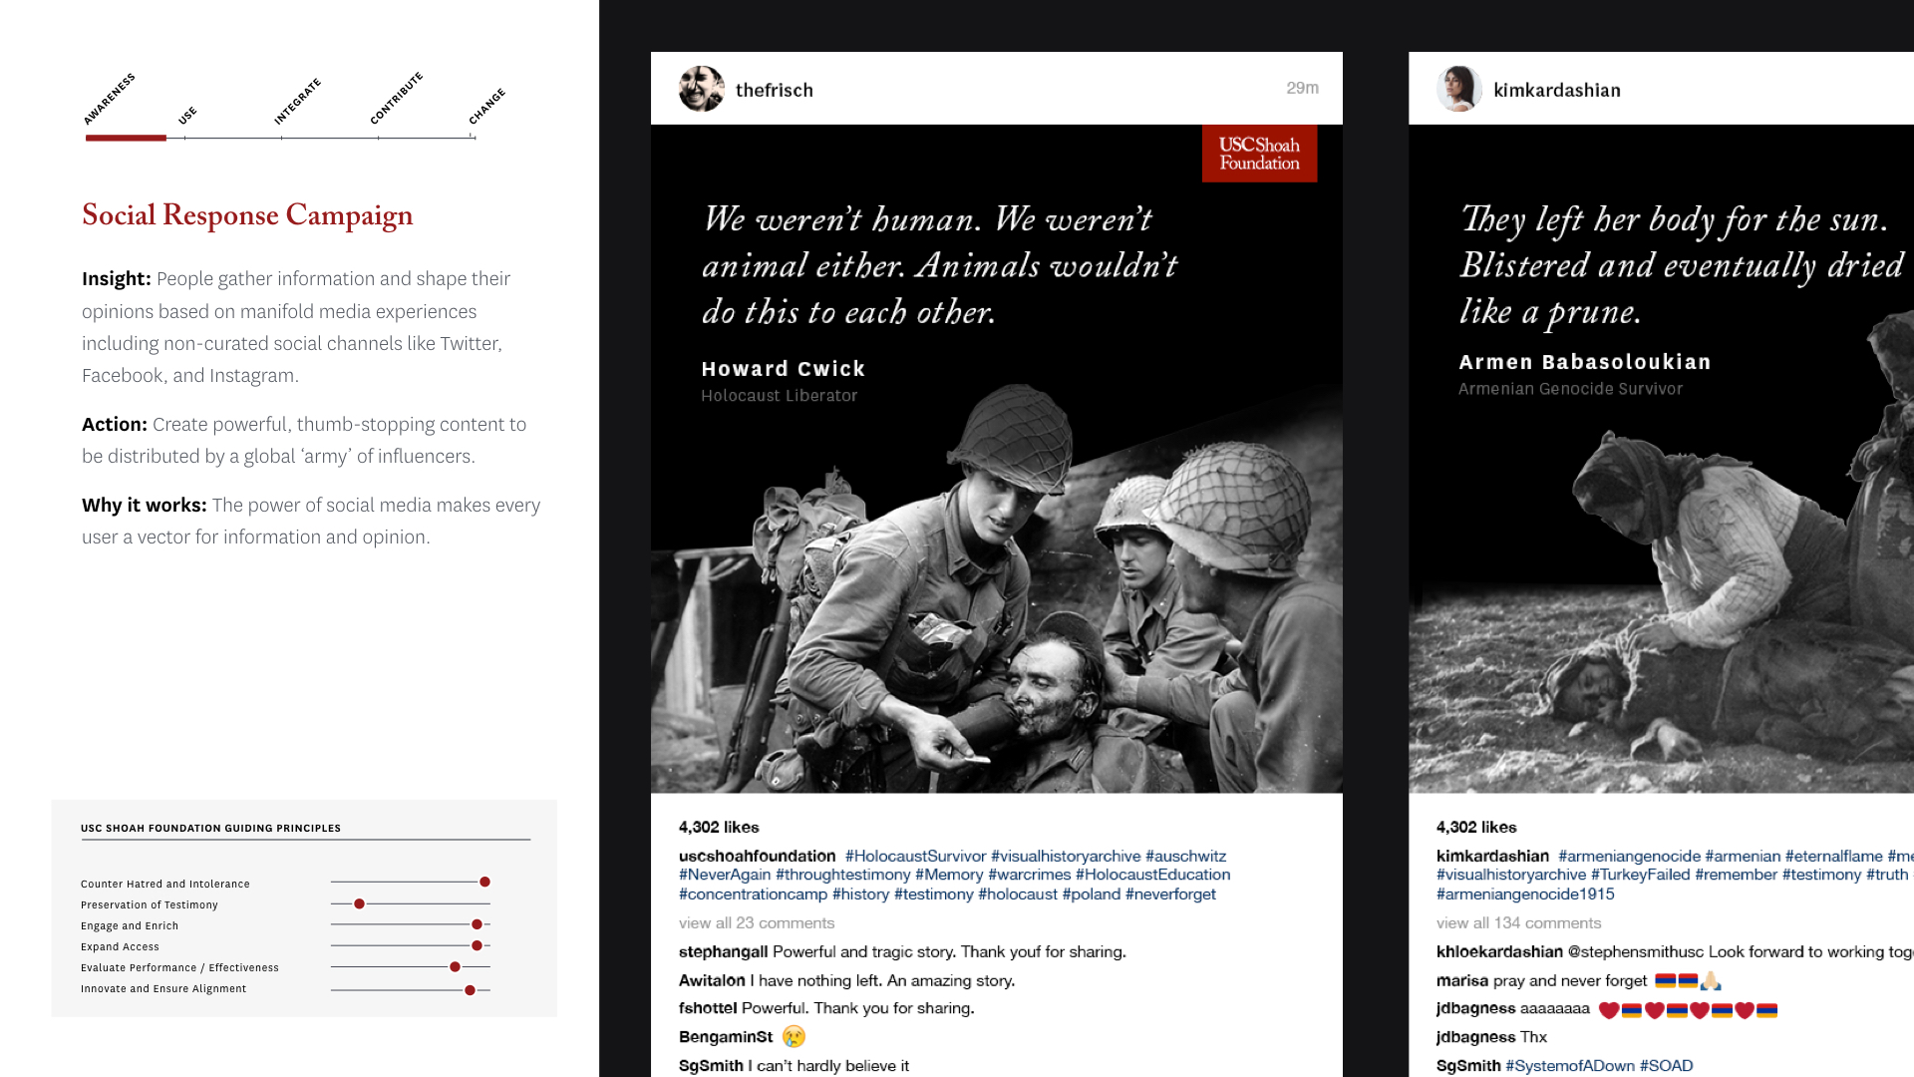The height and width of the screenshot is (1077, 1914).
Task: Click the 4,302 likes count on kimkardashian post
Action: click(1476, 828)
